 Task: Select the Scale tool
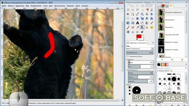point(142,19)
